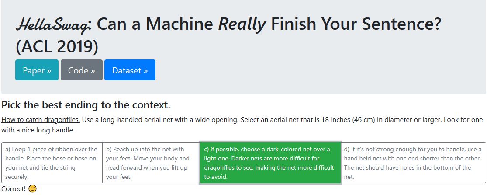487x195 pixels.
Task: Click "with a nice long handle." text
Action: (x=38, y=130)
